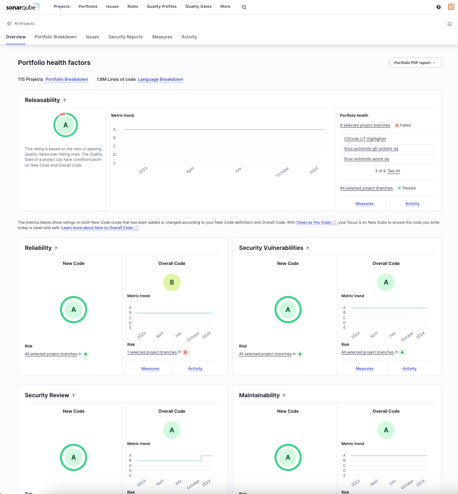
Task: Click the star icon next to All Projects breadcrumb
Action: (x=9, y=24)
